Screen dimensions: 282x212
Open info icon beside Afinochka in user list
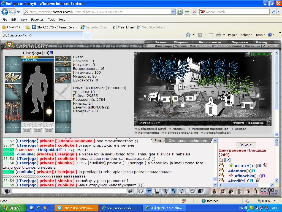(264, 176)
